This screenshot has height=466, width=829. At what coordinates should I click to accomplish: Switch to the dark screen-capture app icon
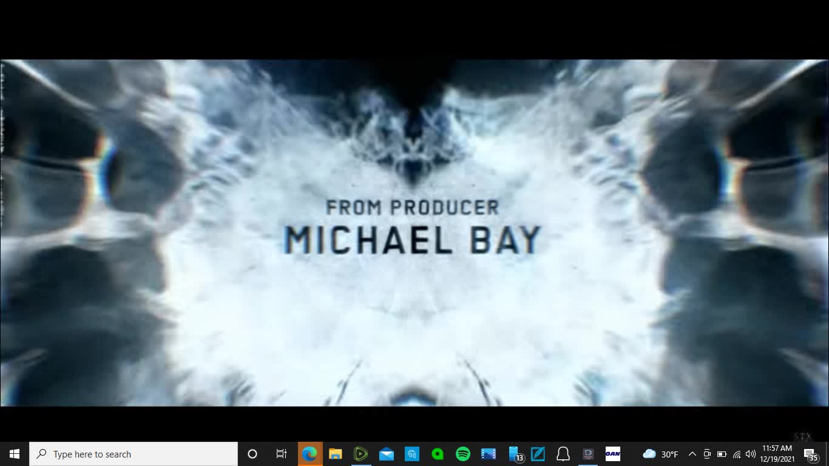coord(587,454)
